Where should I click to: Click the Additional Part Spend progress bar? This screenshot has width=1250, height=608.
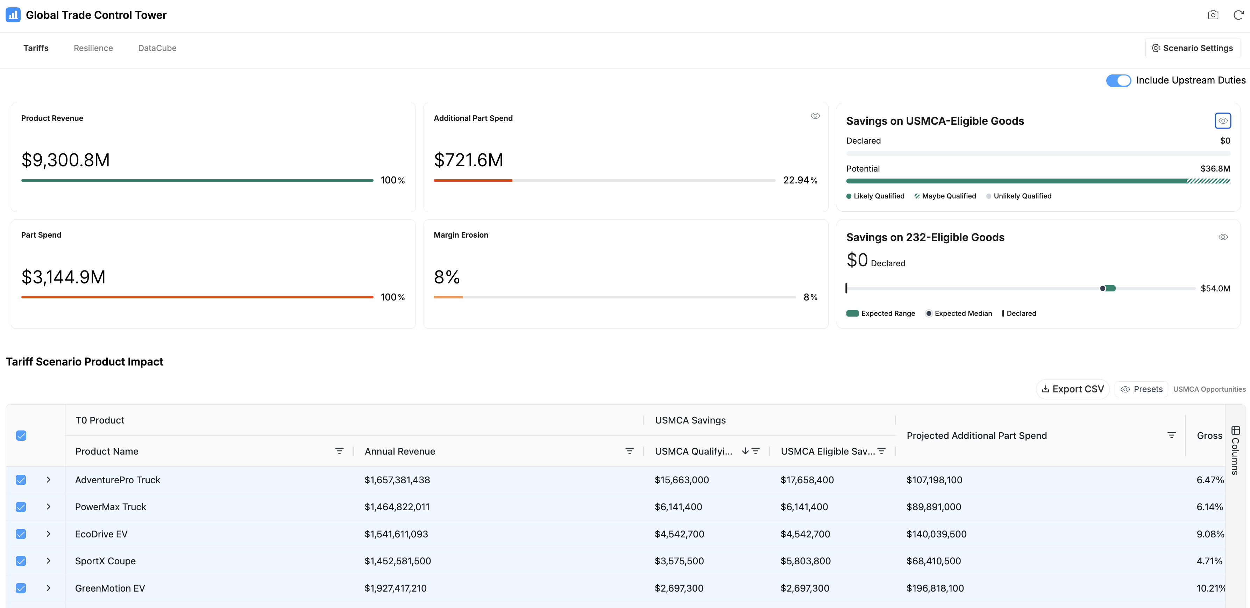click(x=604, y=180)
